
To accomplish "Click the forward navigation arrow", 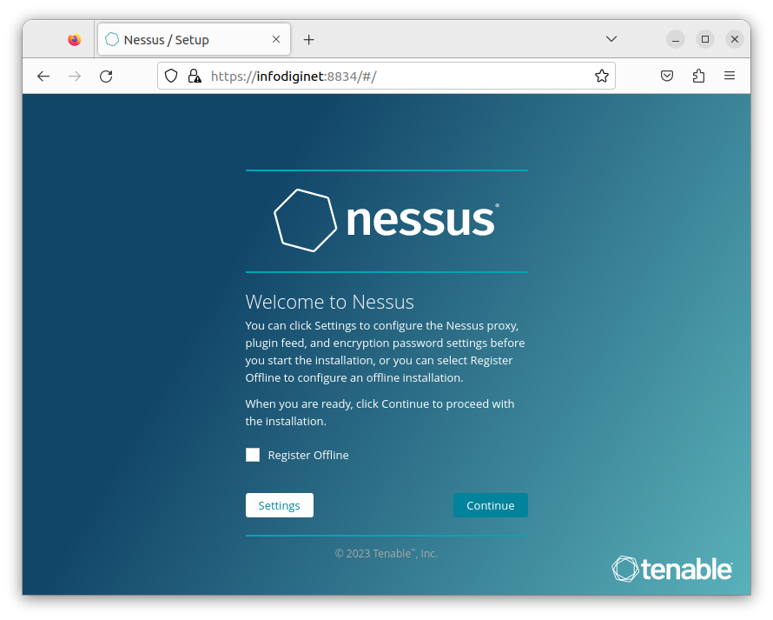I will coord(75,76).
